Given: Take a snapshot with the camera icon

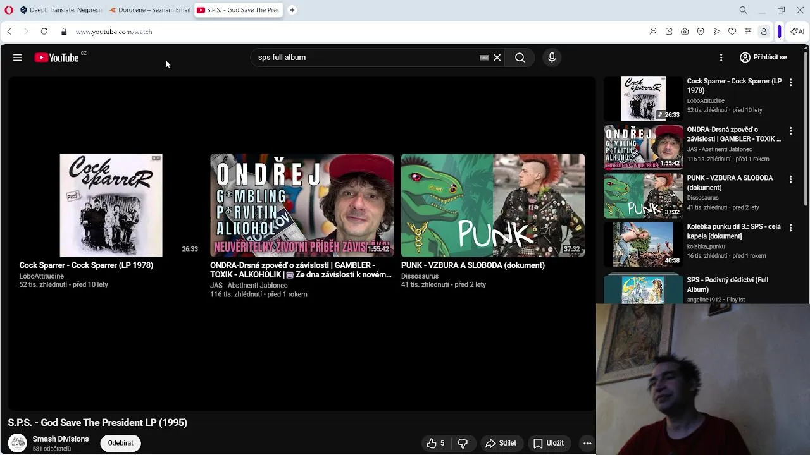Looking at the screenshot, I should click(x=685, y=32).
